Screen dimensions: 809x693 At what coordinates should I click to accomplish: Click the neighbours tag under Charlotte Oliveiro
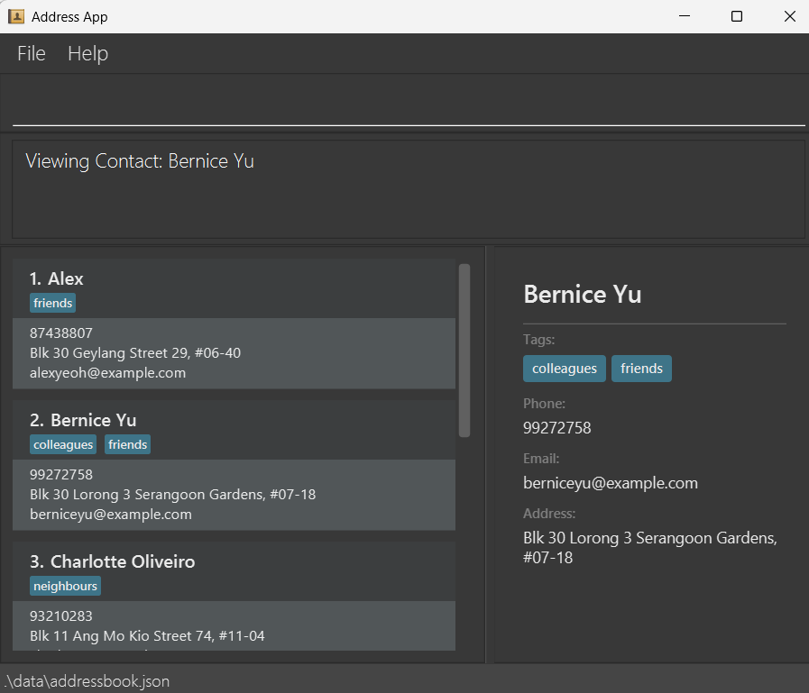[65, 587]
